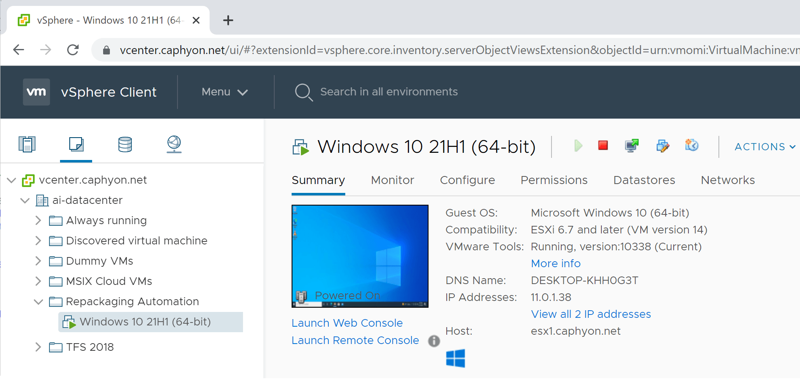
Task: Click the host value esx1.caphyon.net
Action: click(x=576, y=331)
